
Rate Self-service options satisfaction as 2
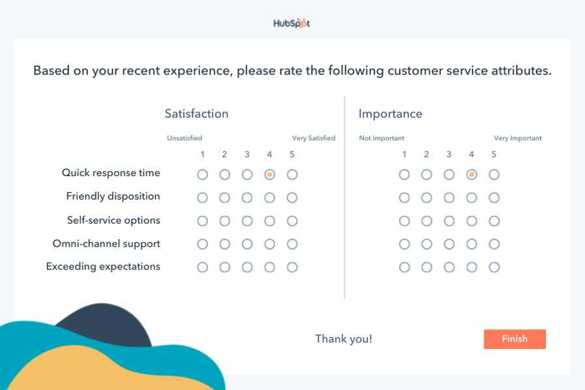coord(224,221)
